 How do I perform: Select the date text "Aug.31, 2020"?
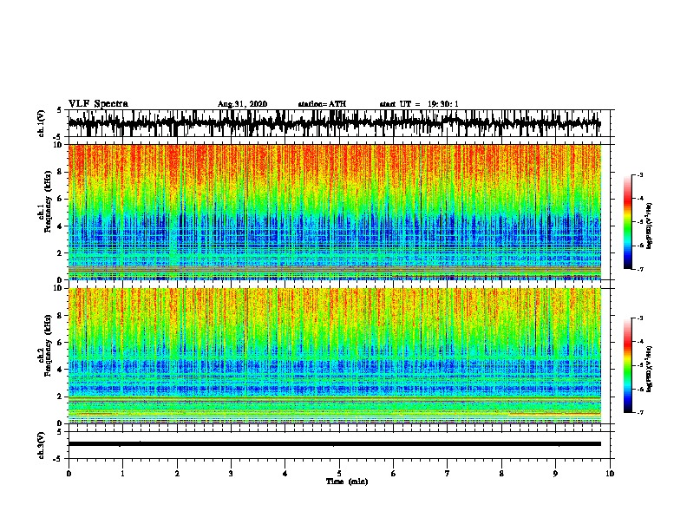click(242, 104)
